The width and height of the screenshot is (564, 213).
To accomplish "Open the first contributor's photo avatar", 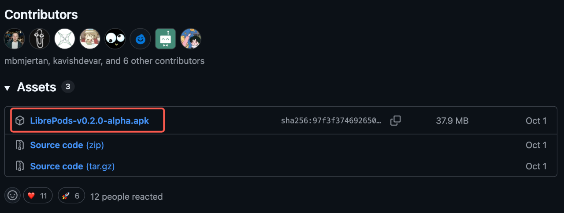I will click(15, 39).
